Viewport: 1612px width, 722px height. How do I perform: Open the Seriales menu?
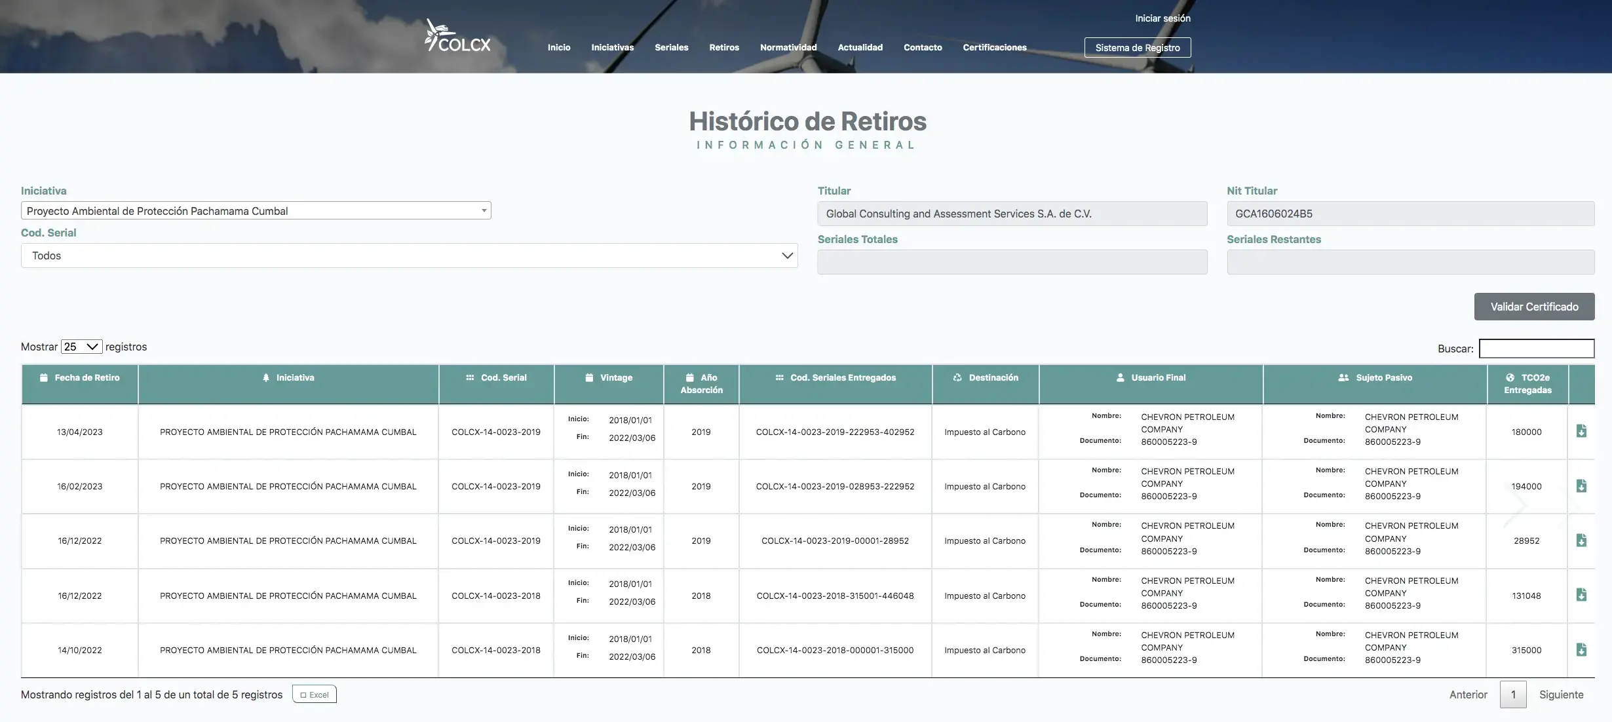(x=671, y=47)
